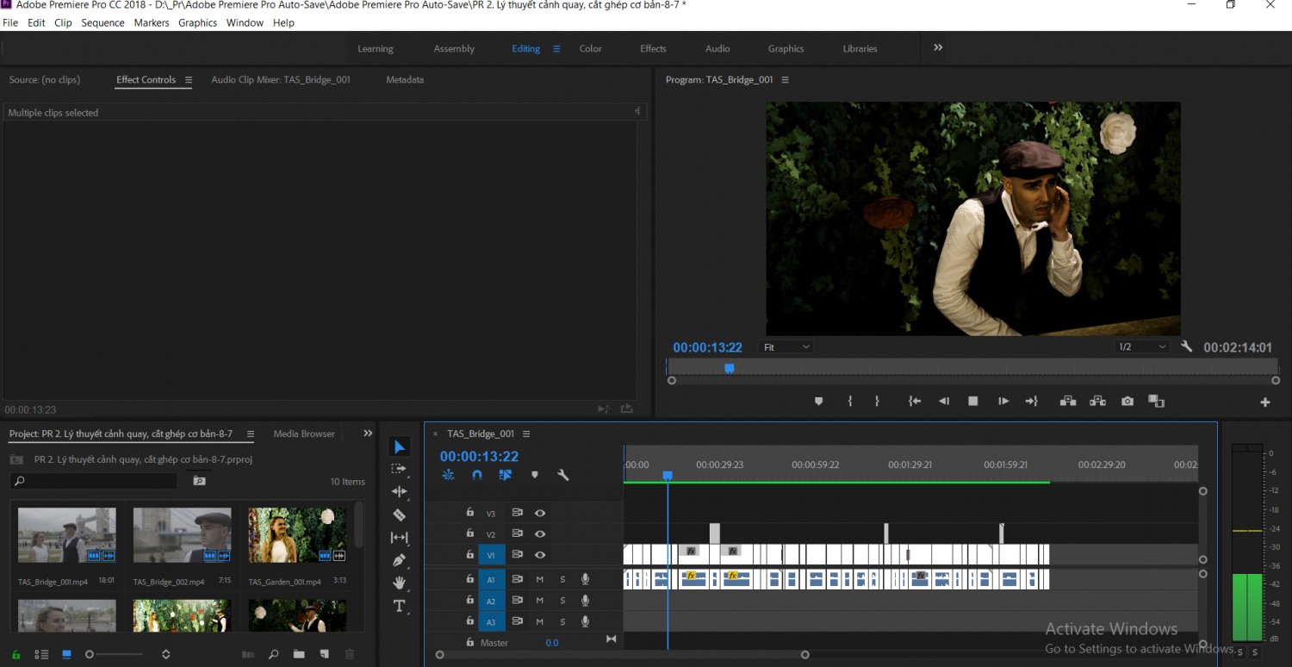Select the Ripple Edit tool
Screen dimensions: 1292x667
coord(399,492)
